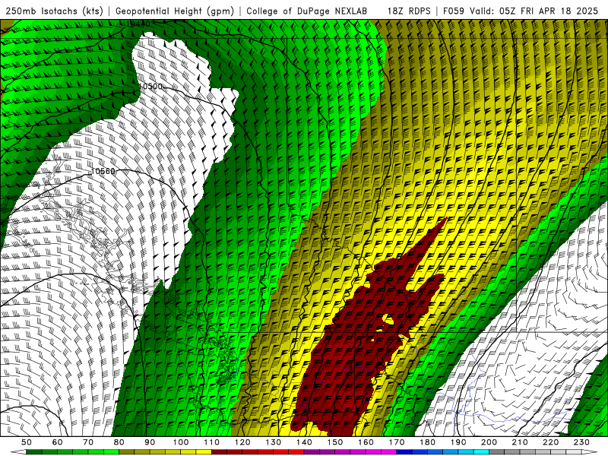Click the 110 value on the color scale
Image resolution: width=608 pixels, height=456 pixels.
(212, 442)
